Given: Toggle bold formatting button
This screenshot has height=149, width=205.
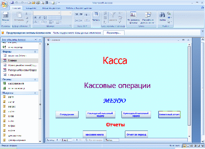Looking at the screenshot, I should 35,17.
